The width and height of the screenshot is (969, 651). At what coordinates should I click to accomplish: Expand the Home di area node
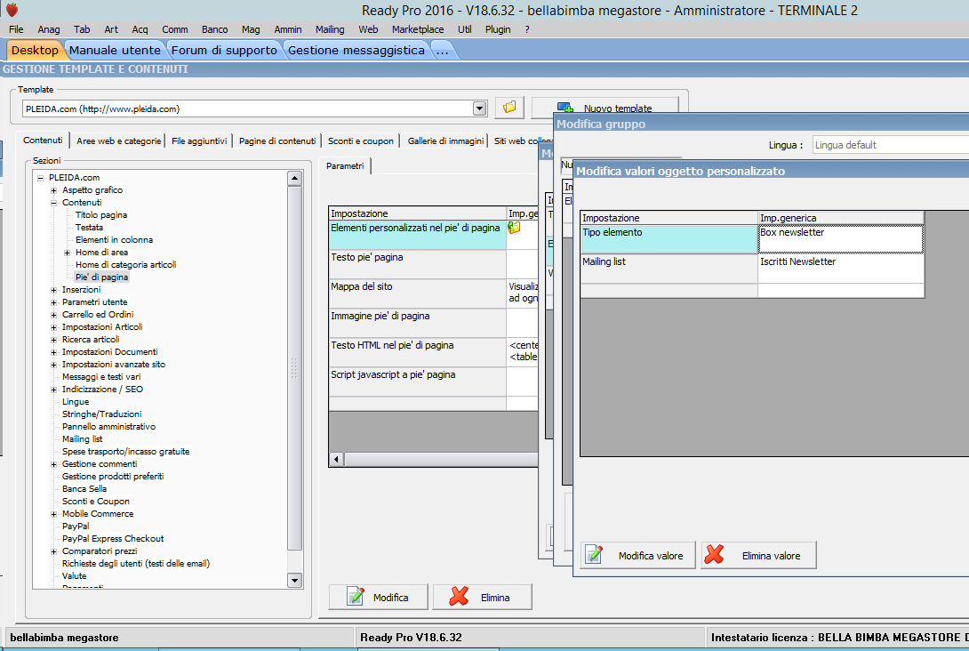68,253
